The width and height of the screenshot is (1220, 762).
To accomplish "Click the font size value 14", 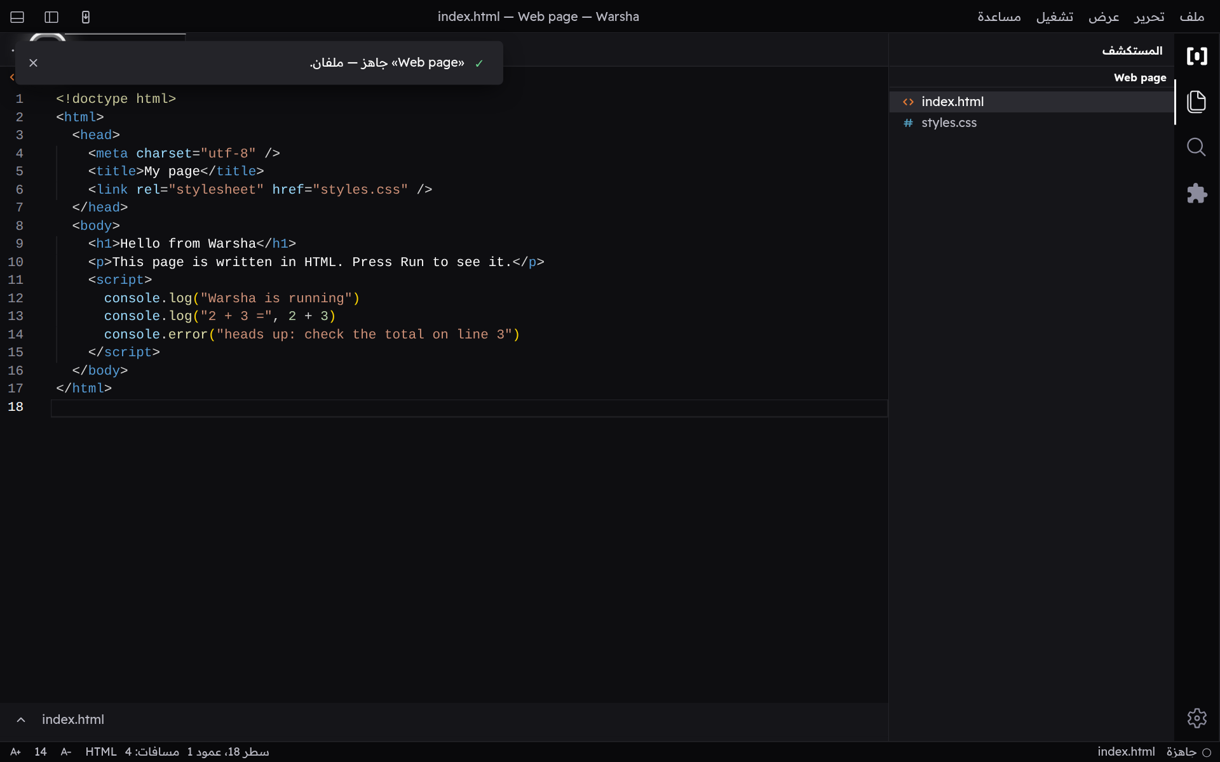I will (x=41, y=752).
